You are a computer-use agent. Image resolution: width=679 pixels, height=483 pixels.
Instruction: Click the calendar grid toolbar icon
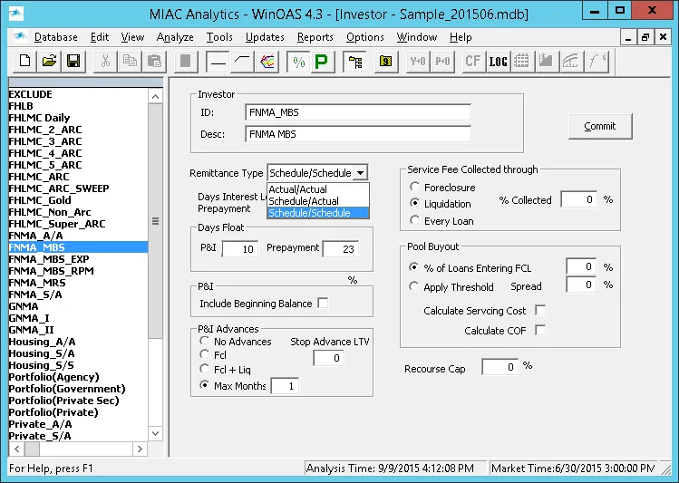coord(522,62)
